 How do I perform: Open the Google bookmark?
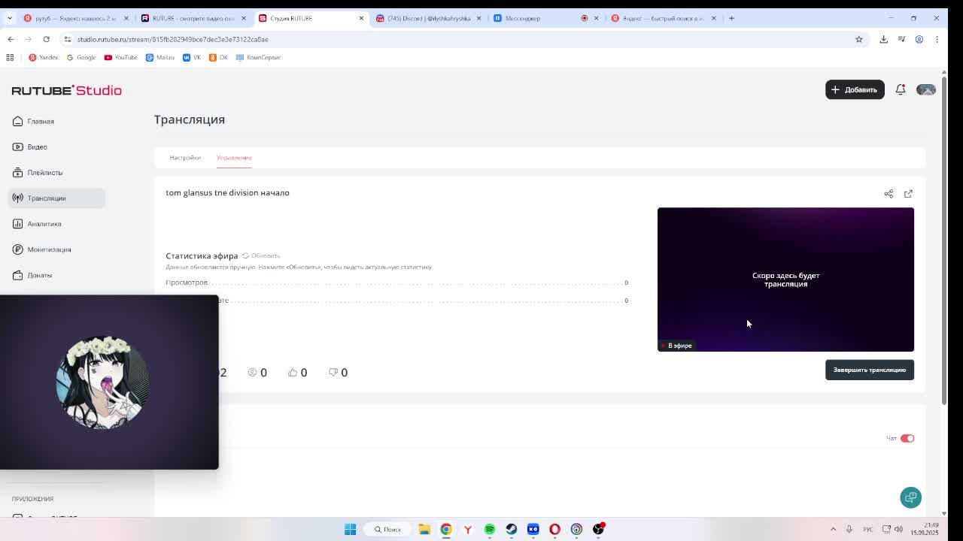[x=81, y=57]
